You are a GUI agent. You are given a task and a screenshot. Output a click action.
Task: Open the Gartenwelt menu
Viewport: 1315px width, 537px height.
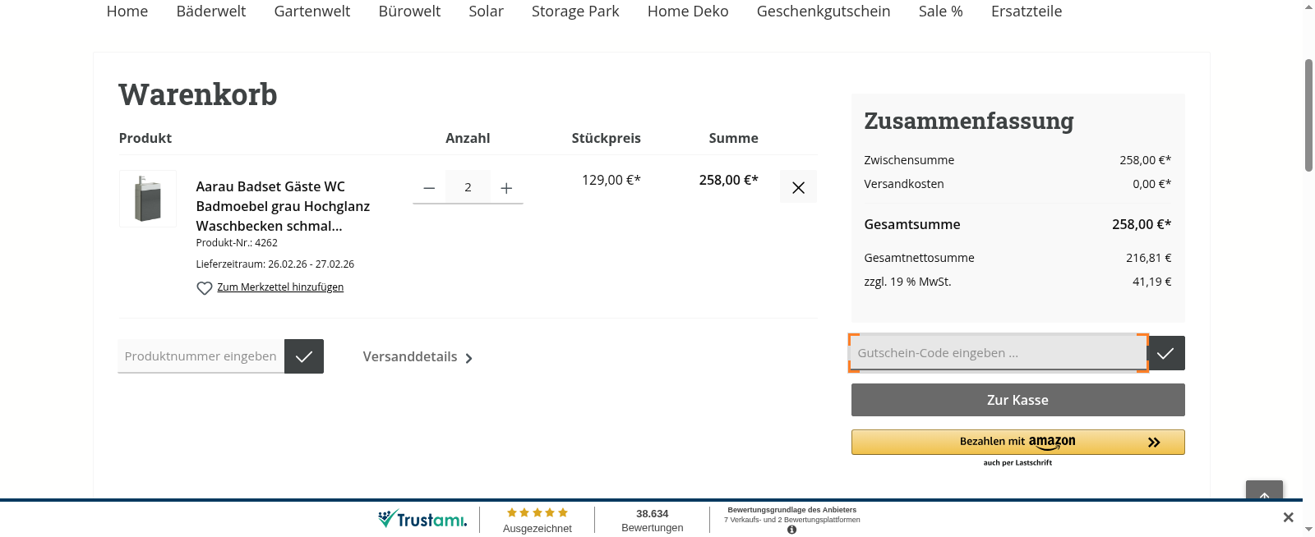pyautogui.click(x=311, y=11)
